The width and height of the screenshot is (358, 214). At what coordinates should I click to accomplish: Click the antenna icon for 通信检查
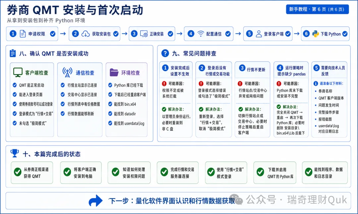67,72
